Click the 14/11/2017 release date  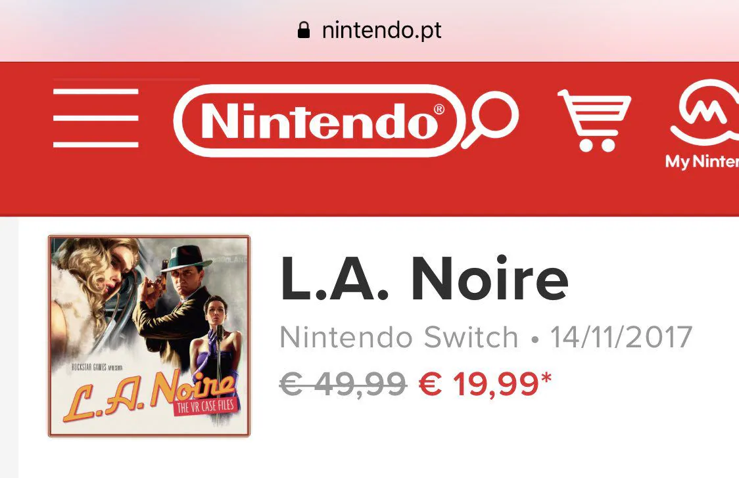(621, 337)
